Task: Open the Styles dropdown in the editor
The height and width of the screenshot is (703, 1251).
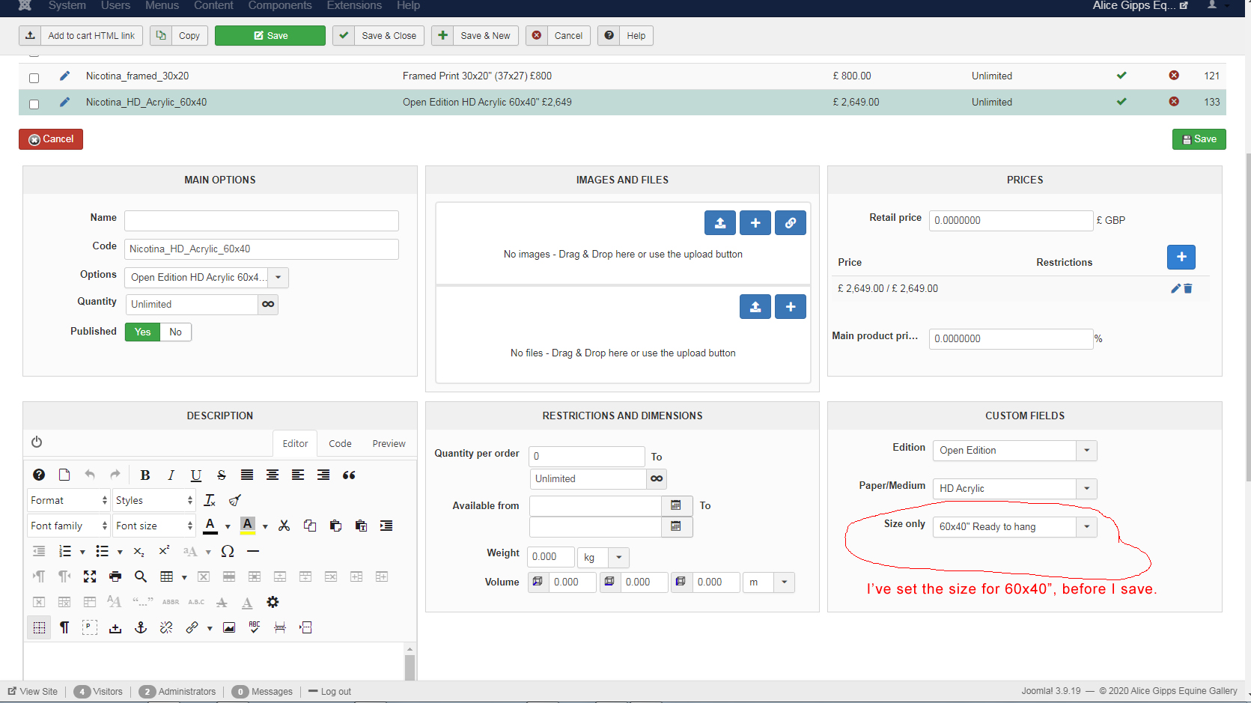Action: point(154,501)
